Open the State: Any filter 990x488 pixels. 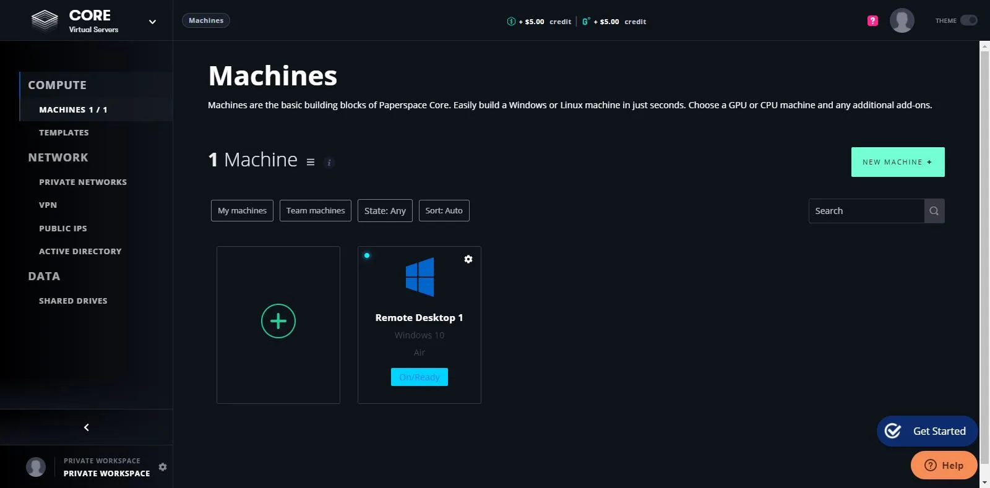(x=385, y=210)
